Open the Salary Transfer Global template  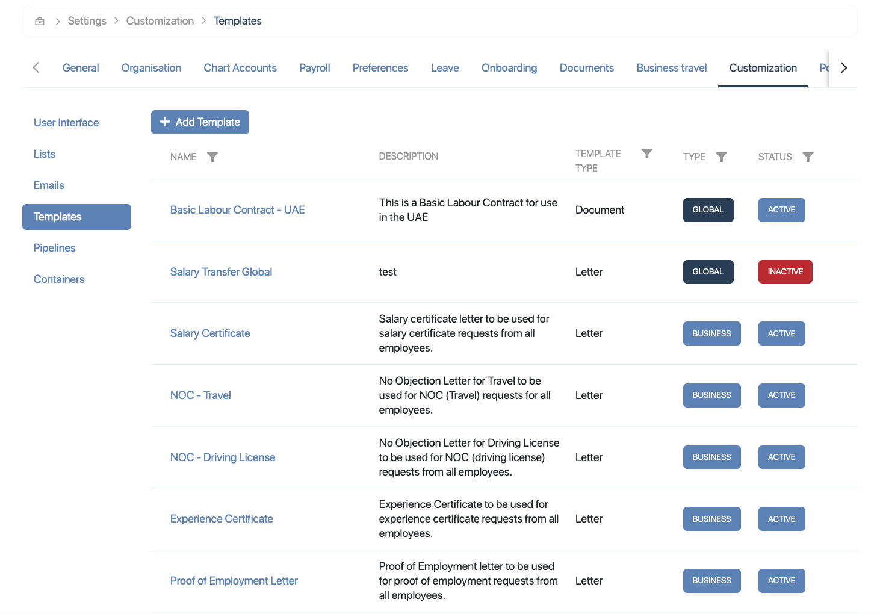[x=221, y=272]
